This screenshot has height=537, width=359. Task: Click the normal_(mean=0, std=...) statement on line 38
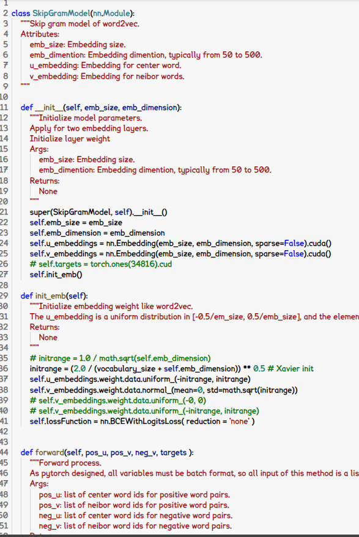tap(164, 390)
